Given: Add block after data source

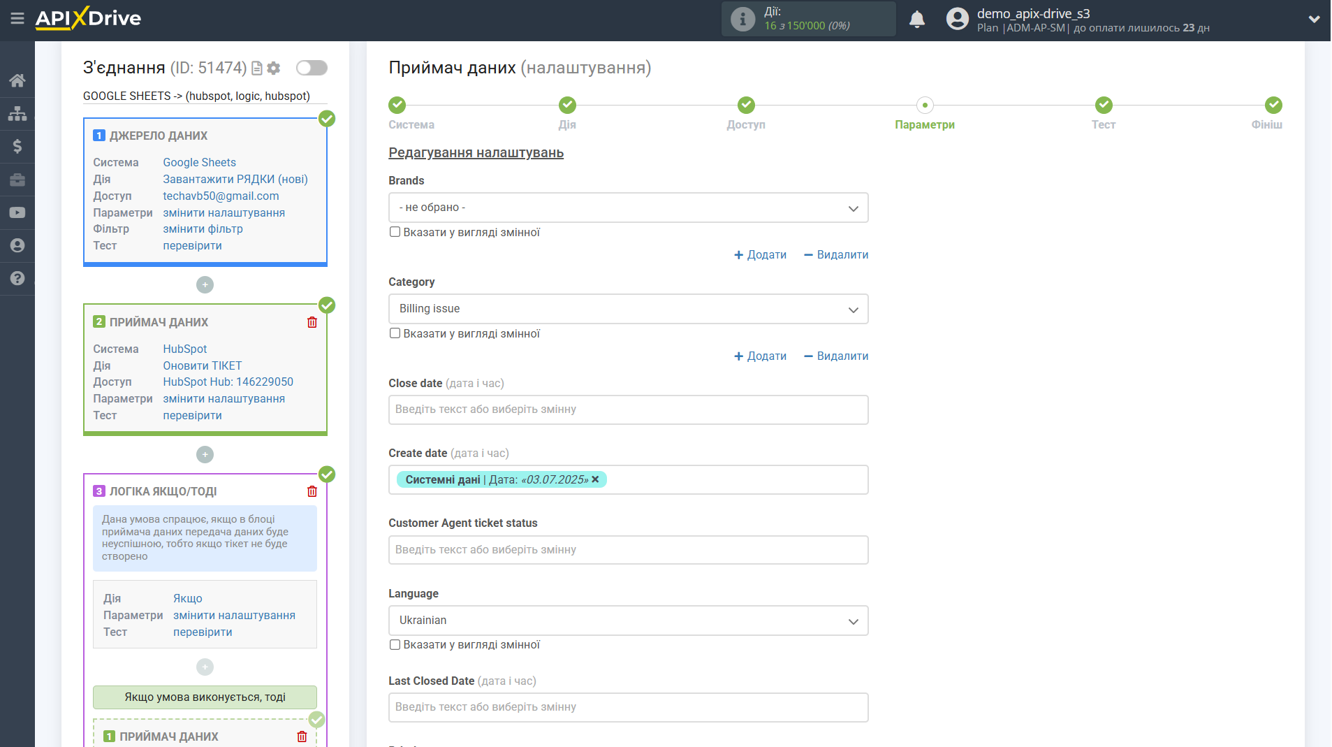Looking at the screenshot, I should tap(205, 285).
